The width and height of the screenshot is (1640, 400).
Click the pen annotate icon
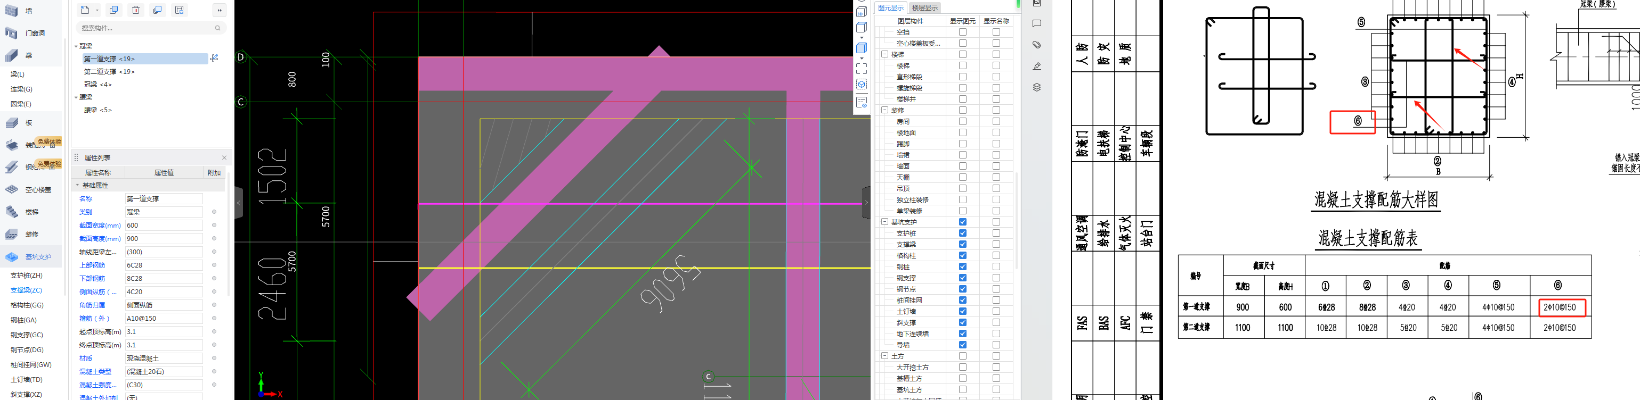(x=1036, y=66)
